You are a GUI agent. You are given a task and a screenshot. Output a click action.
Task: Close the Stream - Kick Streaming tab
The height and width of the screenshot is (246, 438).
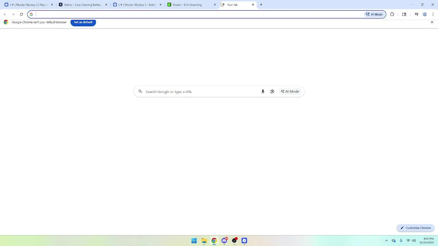click(215, 5)
